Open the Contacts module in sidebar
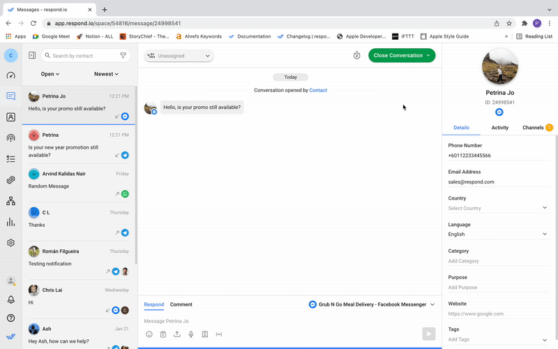The image size is (558, 349). [x=10, y=117]
